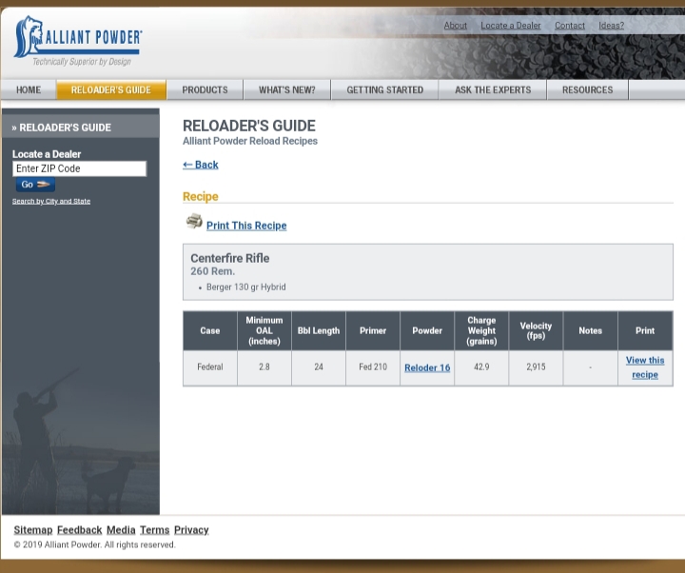Go back using the Back link

click(201, 165)
